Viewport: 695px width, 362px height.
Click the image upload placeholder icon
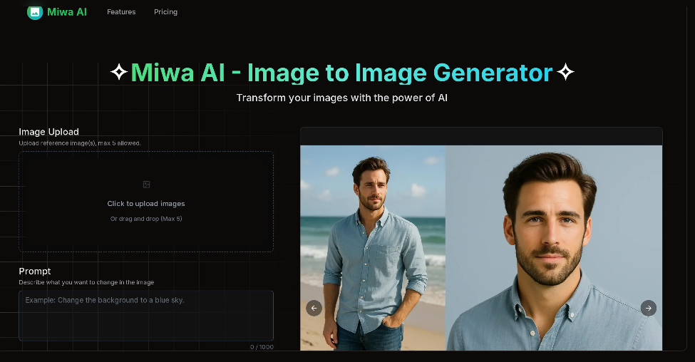[146, 185]
